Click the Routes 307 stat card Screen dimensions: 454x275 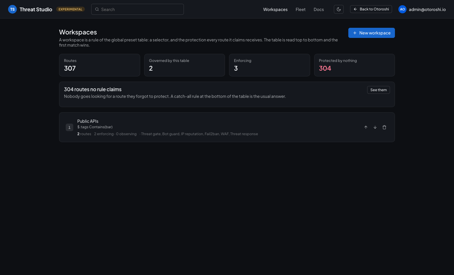tap(100, 65)
